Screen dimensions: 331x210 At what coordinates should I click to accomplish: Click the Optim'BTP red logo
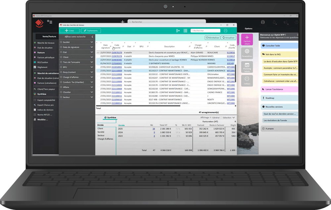click(39, 23)
